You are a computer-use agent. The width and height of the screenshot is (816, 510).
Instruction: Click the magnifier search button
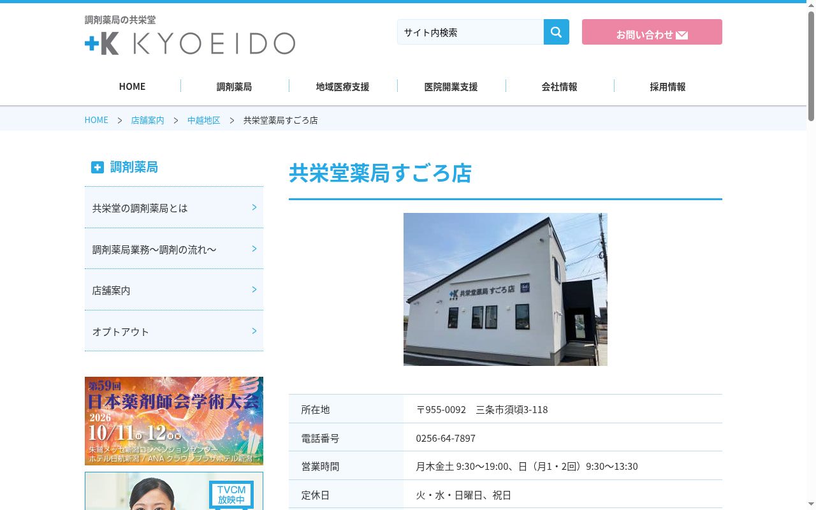(556, 32)
